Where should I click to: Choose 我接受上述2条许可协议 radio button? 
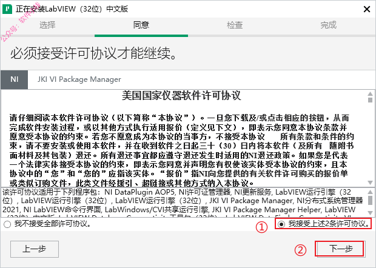(x=281, y=224)
